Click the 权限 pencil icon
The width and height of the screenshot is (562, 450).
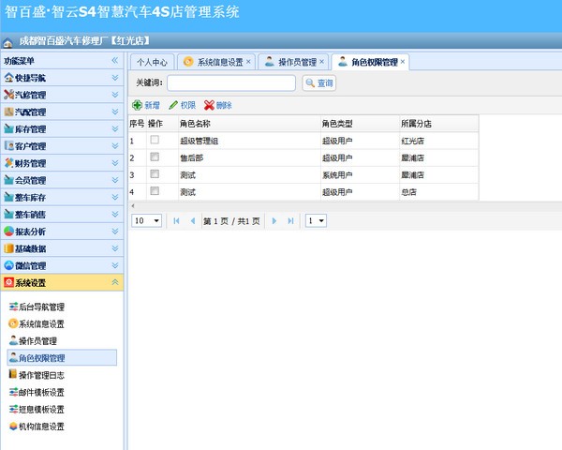pyautogui.click(x=173, y=105)
